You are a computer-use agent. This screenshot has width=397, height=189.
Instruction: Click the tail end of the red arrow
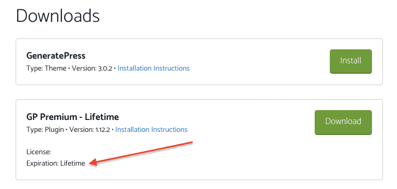pos(191,143)
